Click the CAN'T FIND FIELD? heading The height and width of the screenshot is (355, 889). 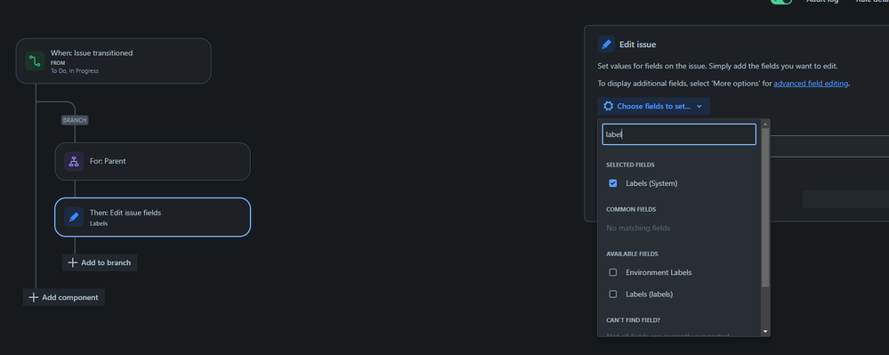pyautogui.click(x=634, y=320)
